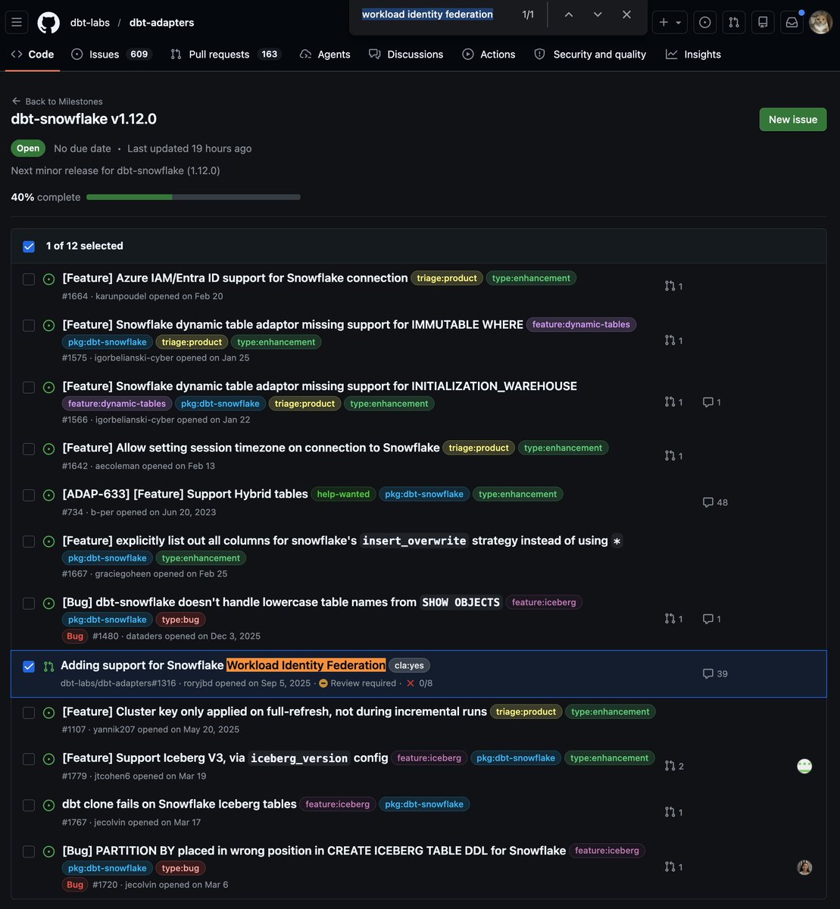Go back to Milestones

coord(57,102)
